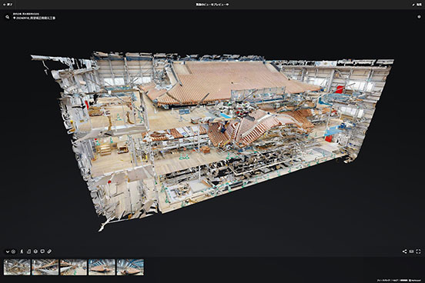The width and height of the screenshot is (425, 283).
Task: Start the guided tour play icon
Action: click(x=13, y=251)
